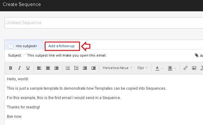Open the 10pt font size dropdown
This screenshot has height=125, width=203.
coord(142,68)
